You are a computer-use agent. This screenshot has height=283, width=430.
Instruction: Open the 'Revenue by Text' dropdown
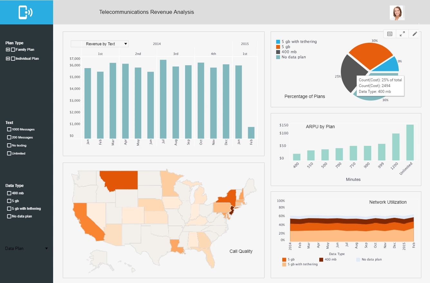click(99, 44)
